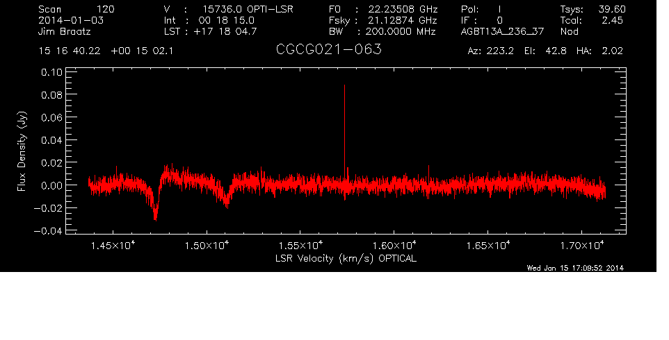Click x-axis tick label 1.55×10⁴
Viewport: 669px width, 340px height.
(x=301, y=246)
